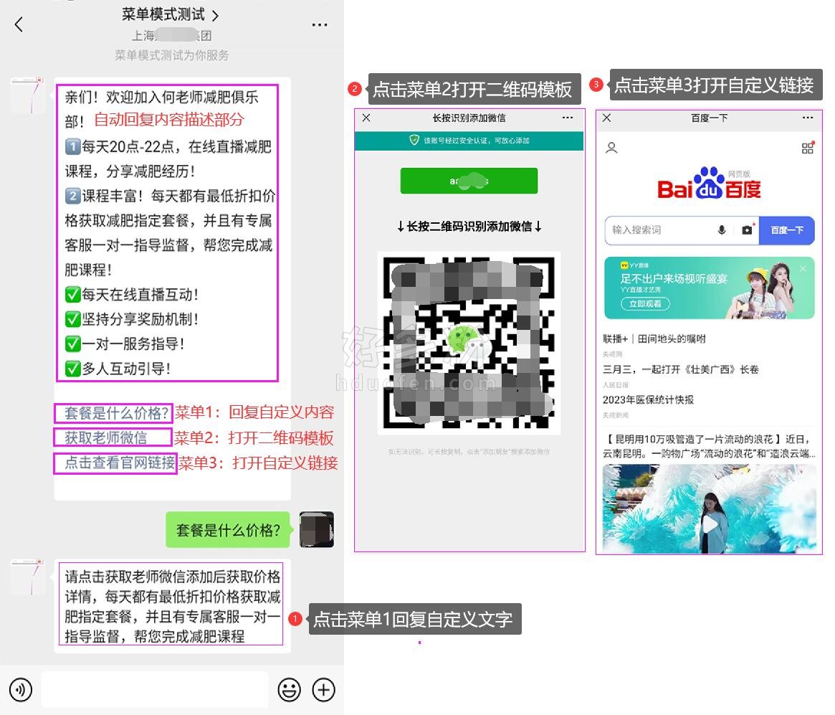
Task: Tap the service avatar beside the price reply
Action: [x=28, y=577]
